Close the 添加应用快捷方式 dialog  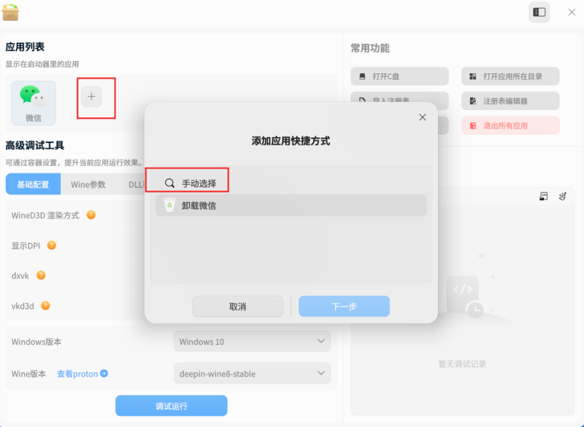point(422,117)
